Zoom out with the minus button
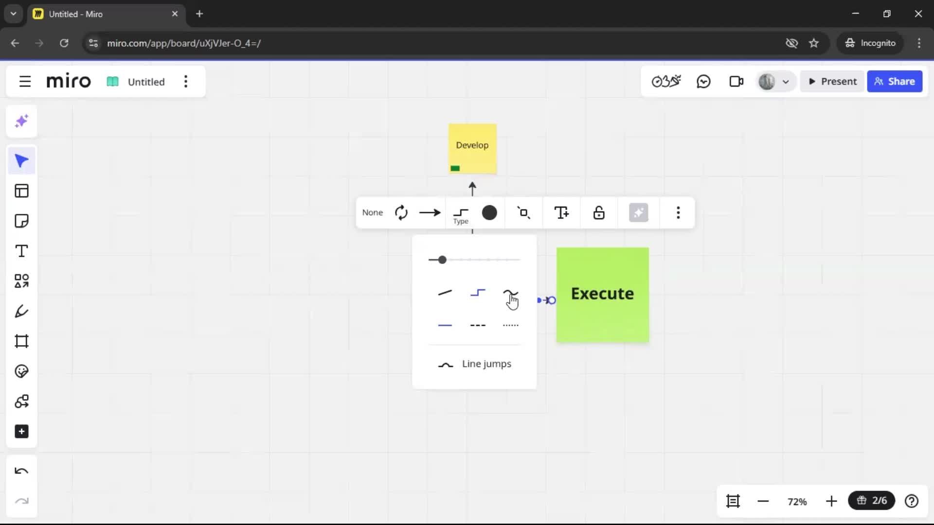Image resolution: width=934 pixels, height=525 pixels. [763, 501]
